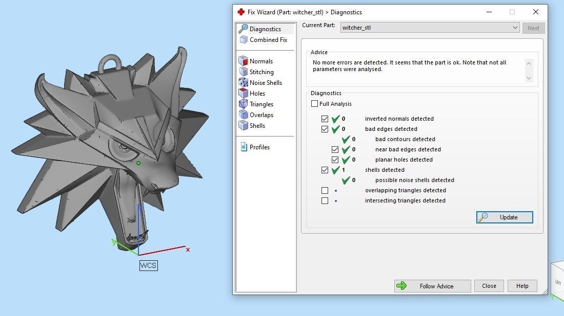Enable the Full Analysis checkbox

click(314, 104)
